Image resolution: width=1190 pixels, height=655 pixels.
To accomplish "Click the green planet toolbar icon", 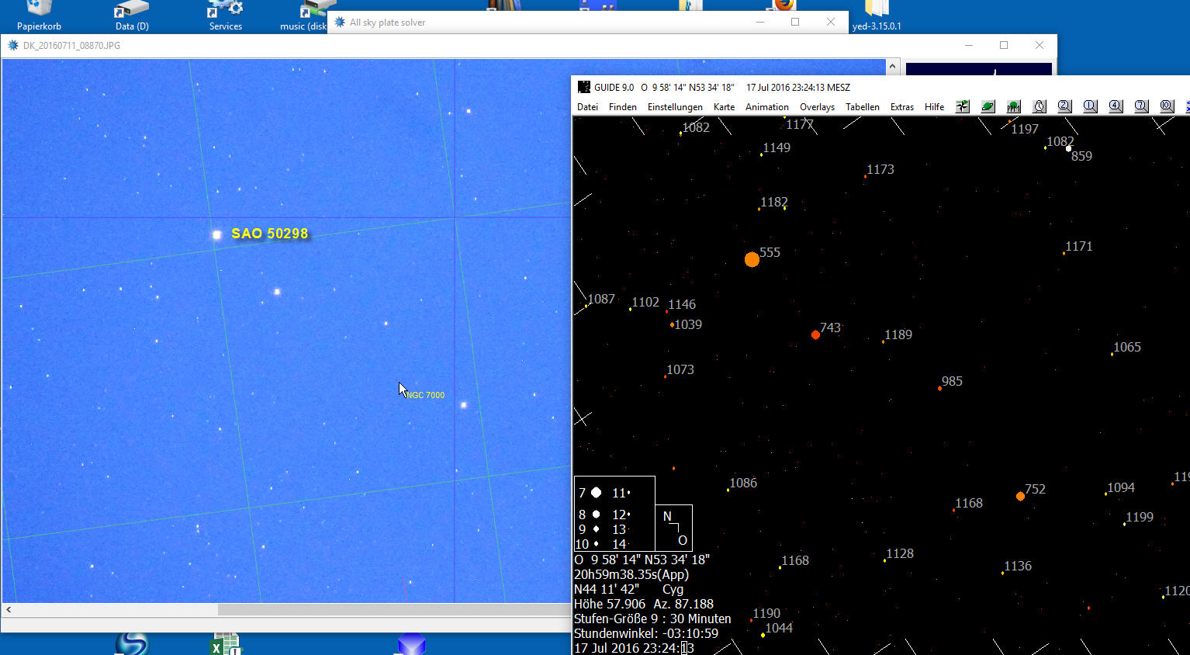I will (x=988, y=107).
